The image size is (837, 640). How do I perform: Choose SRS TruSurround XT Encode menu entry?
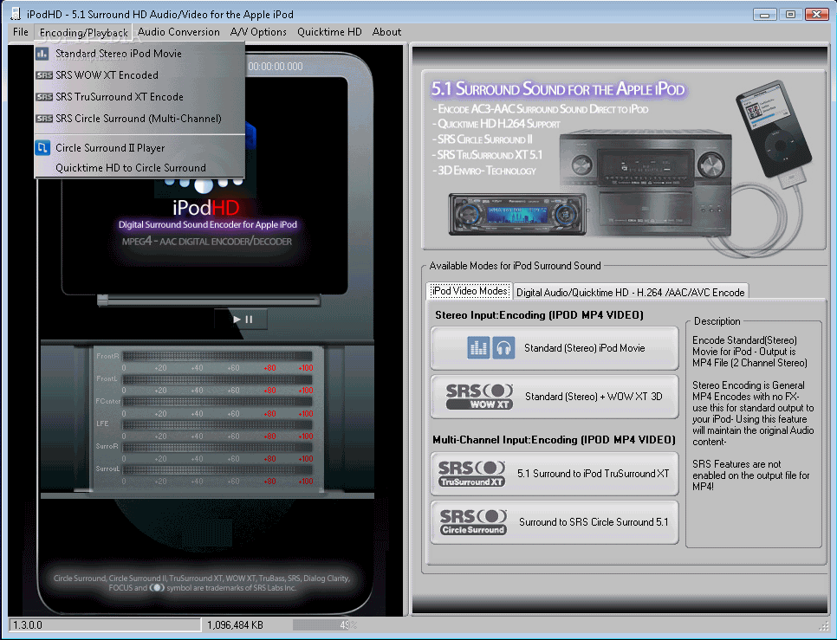(139, 97)
